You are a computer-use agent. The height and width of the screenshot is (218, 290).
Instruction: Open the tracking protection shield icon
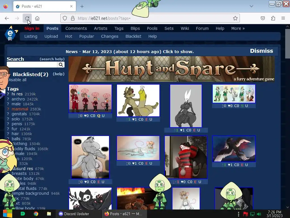(65, 18)
